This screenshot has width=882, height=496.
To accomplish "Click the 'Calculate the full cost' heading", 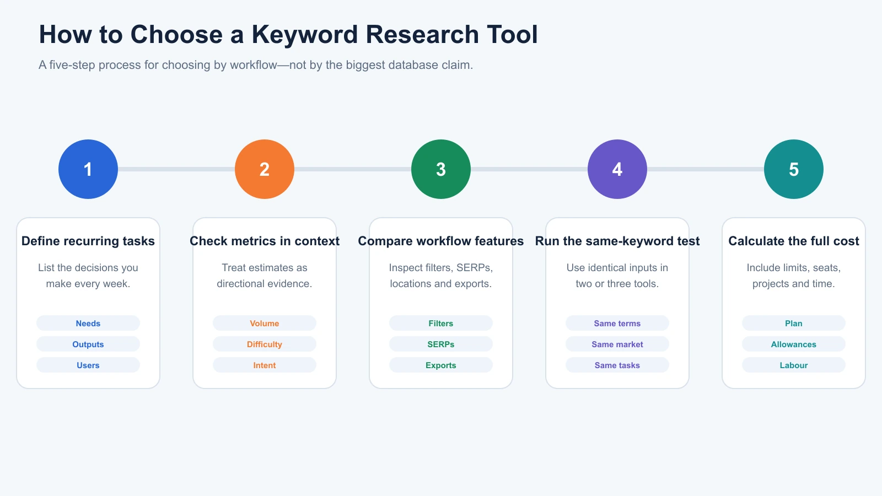I will tap(794, 241).
